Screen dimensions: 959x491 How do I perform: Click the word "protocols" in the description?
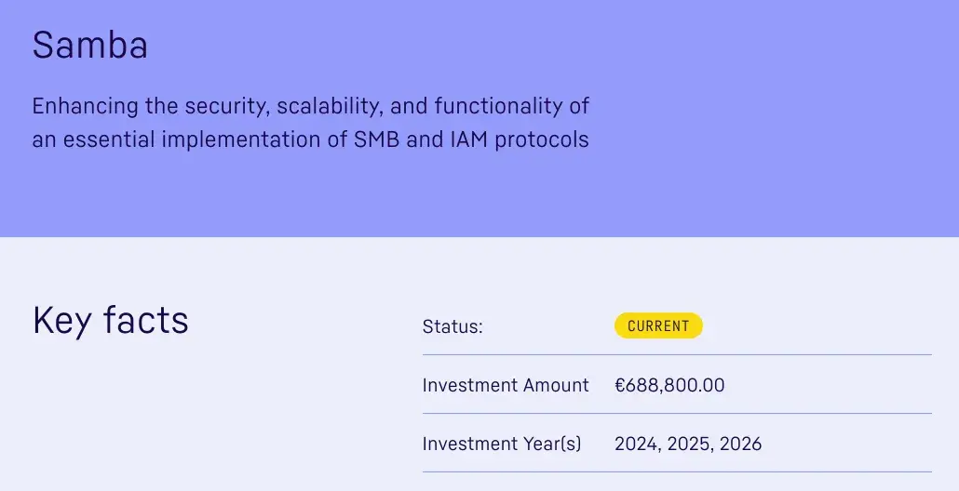click(542, 140)
